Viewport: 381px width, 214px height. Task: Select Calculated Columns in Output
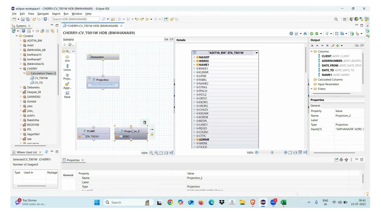[330, 80]
